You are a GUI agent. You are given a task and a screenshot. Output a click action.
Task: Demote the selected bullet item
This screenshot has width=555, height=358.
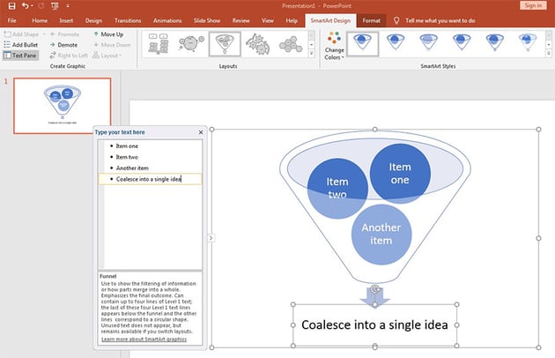(63, 44)
